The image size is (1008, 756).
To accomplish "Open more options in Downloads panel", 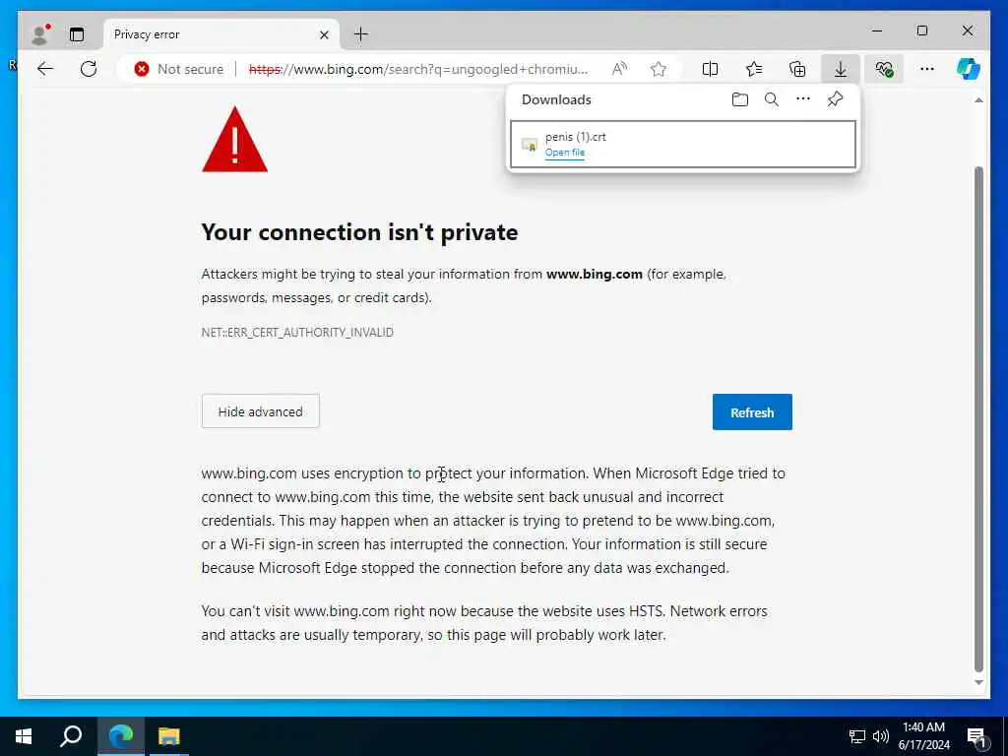I will 803,99.
